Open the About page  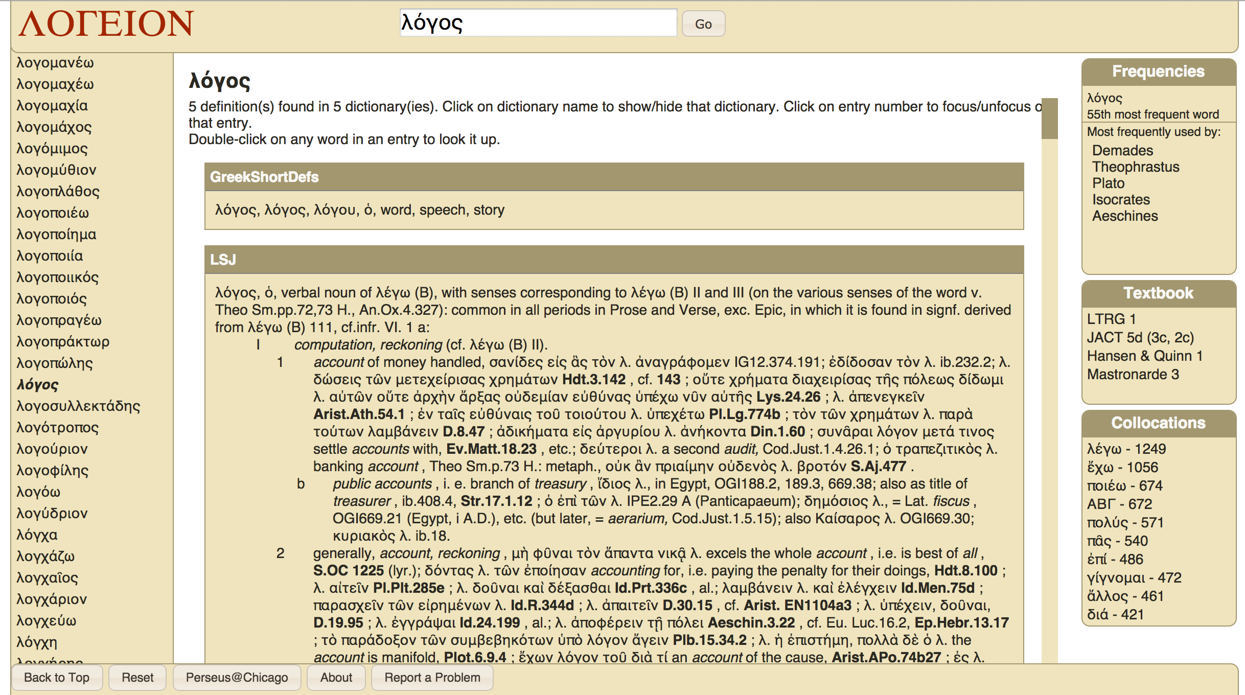tap(336, 677)
